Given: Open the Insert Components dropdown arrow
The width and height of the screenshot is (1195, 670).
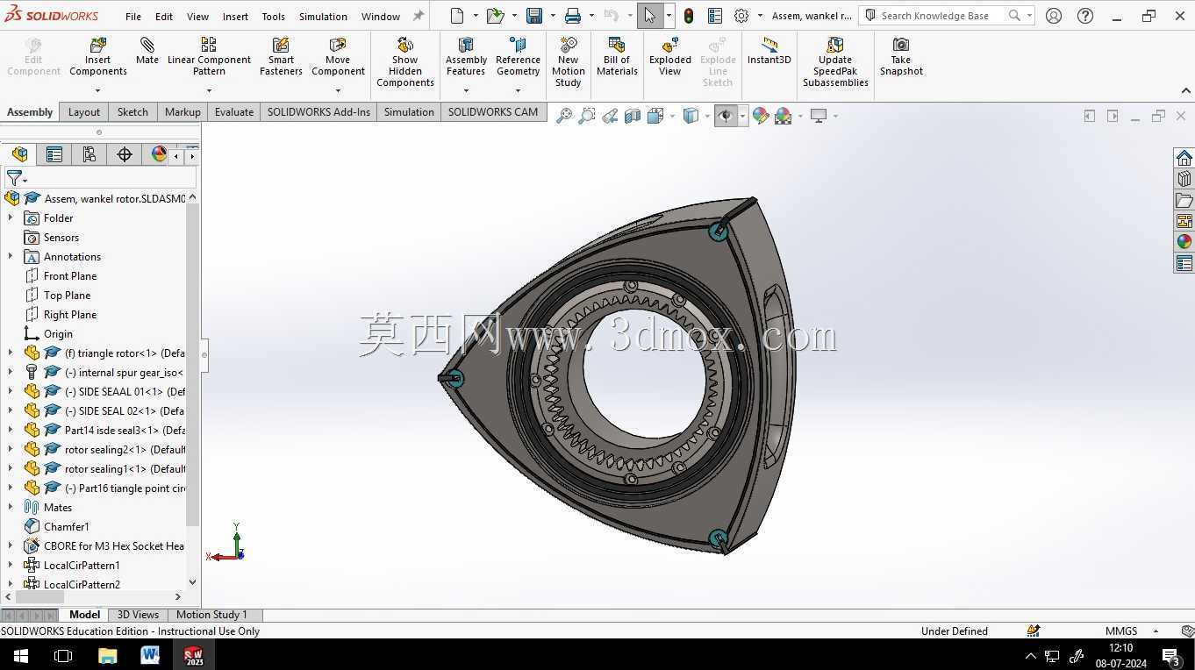Looking at the screenshot, I should (x=98, y=90).
